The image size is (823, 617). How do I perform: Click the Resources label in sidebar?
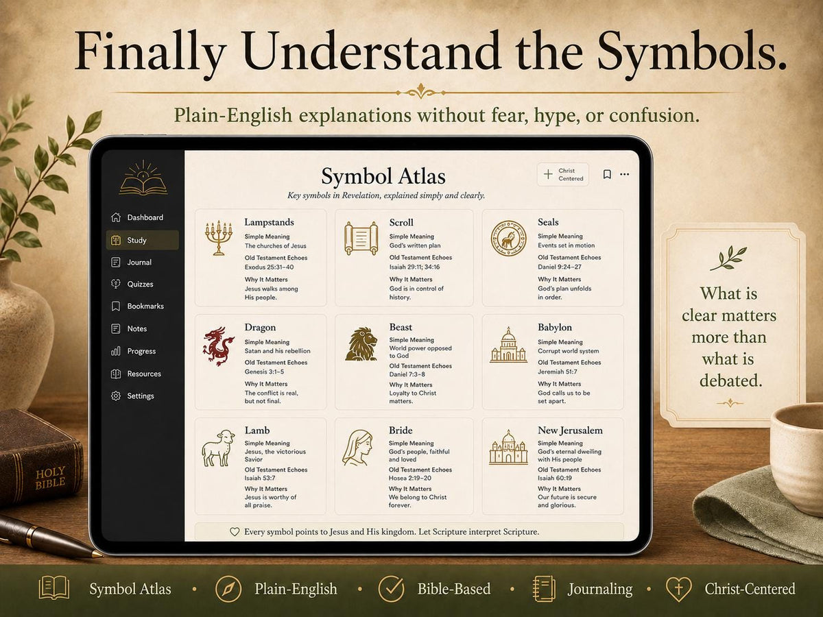[x=144, y=374]
